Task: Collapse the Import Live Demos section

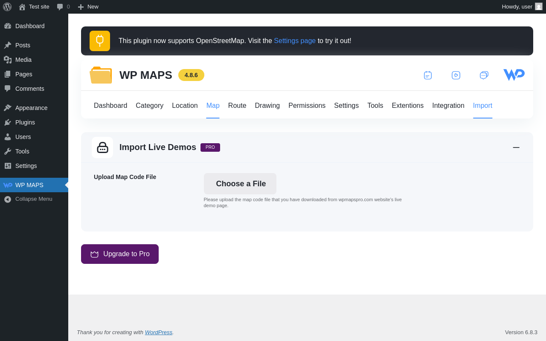Action: click(516, 147)
